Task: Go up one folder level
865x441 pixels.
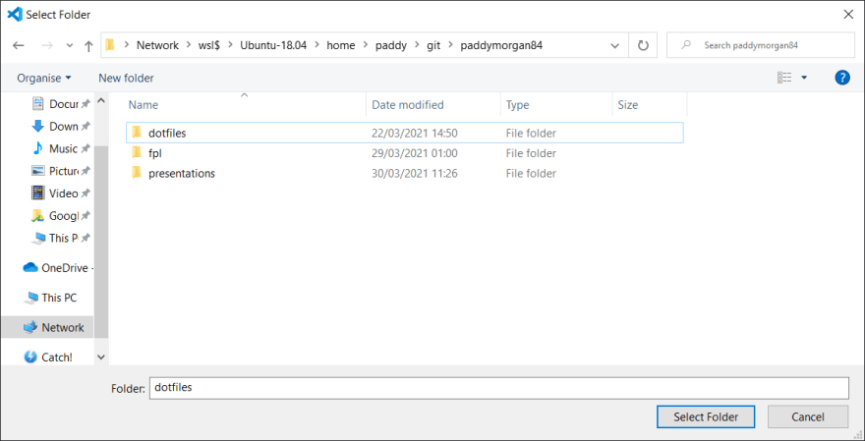Action: point(88,46)
